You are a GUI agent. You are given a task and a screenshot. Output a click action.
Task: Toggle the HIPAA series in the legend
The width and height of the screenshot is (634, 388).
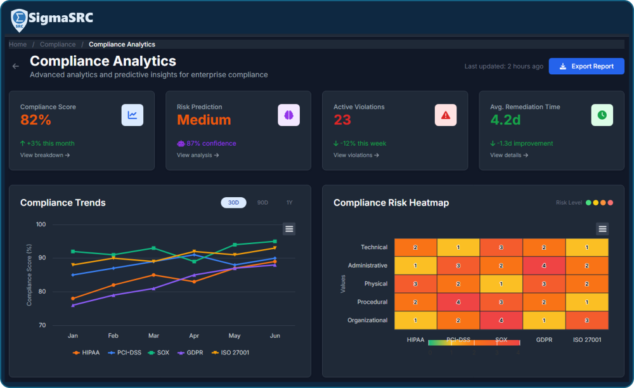tap(86, 353)
